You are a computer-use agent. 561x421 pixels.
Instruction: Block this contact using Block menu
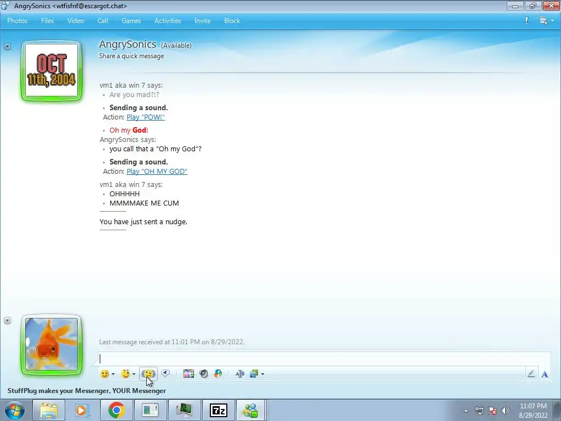click(x=232, y=21)
